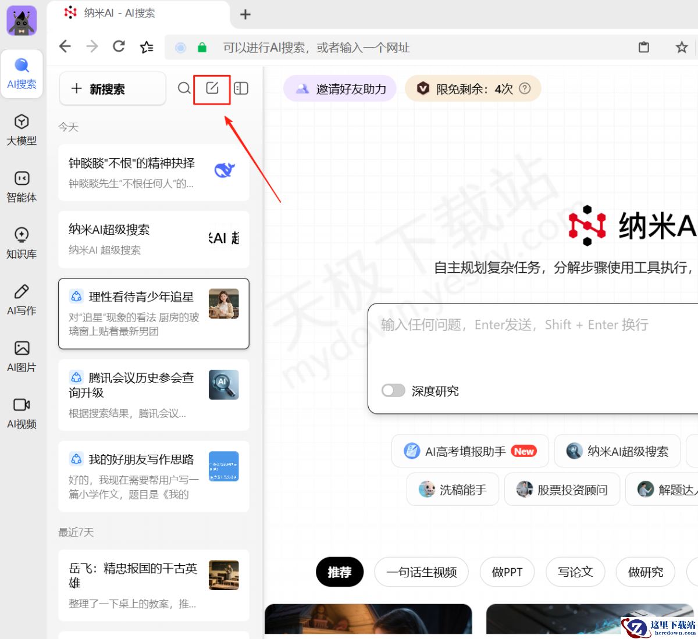This screenshot has height=639, width=698.
Task: Open the 腾讯会议历史参会查询升级 history item
Action: [x=154, y=395]
